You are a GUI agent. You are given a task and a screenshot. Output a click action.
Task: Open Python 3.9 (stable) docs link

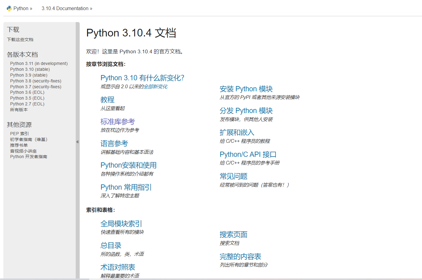pos(29,75)
